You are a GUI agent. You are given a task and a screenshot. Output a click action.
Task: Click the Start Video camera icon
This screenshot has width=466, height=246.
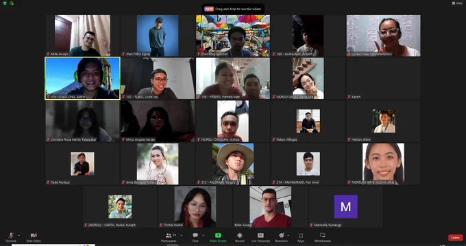pos(34,235)
